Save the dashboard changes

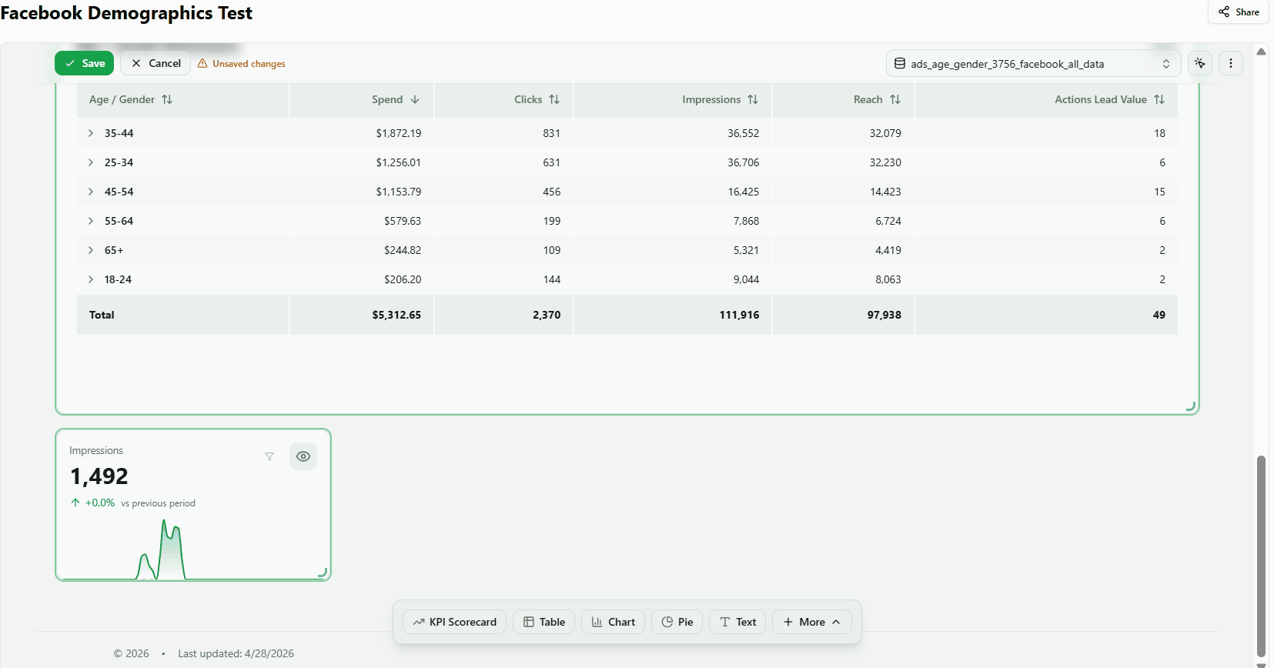pos(85,63)
